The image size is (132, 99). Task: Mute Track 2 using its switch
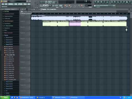pos(30,25)
